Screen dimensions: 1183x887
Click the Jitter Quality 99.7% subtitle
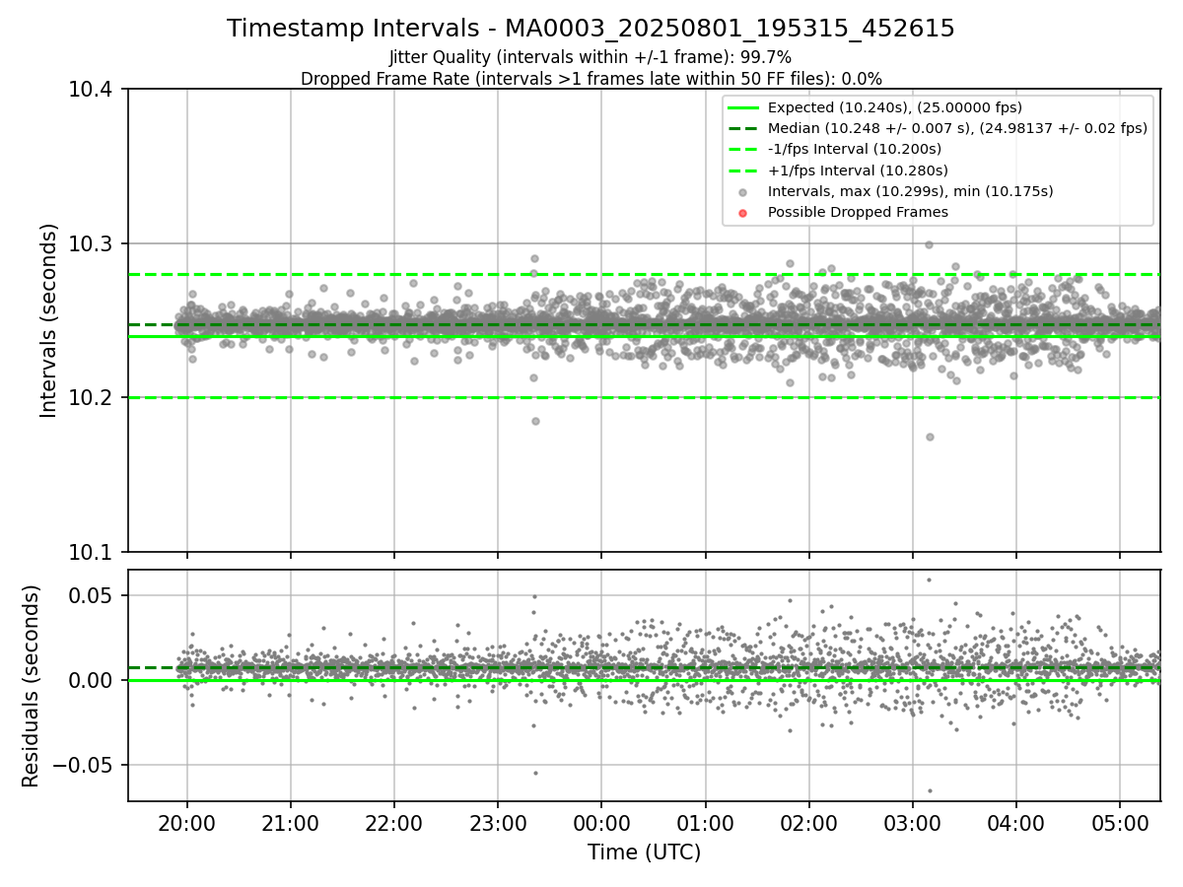point(591,57)
